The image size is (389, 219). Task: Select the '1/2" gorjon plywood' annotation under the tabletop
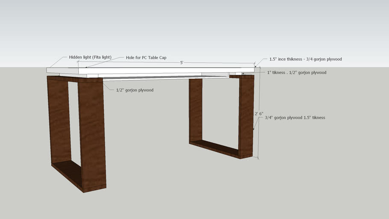click(x=134, y=90)
